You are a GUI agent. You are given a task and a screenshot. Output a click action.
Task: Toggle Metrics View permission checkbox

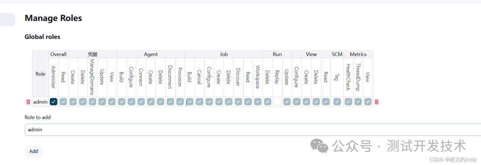(368, 102)
